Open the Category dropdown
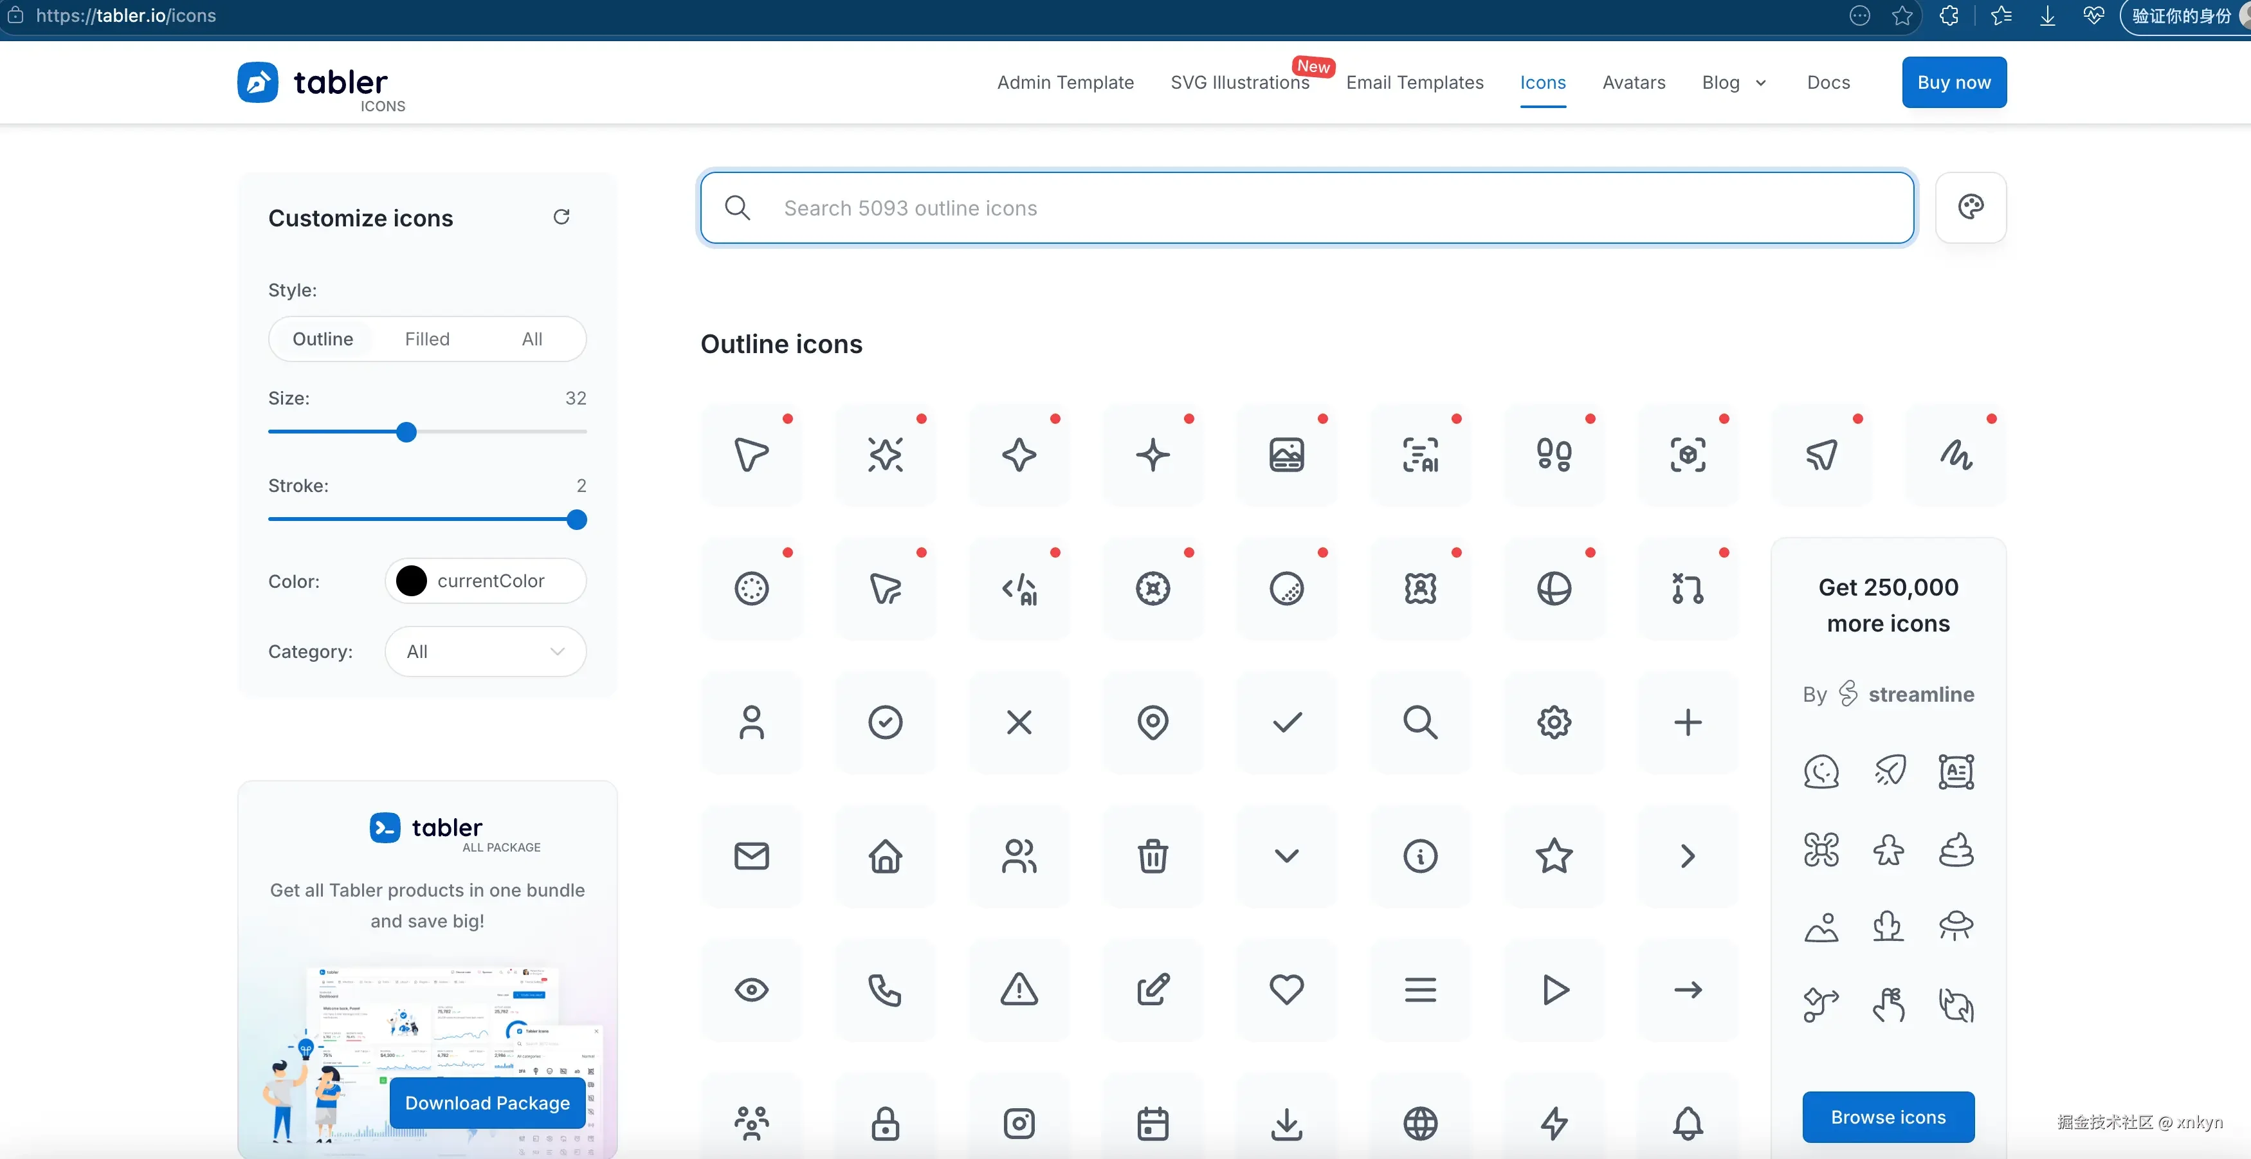This screenshot has height=1159, width=2251. tap(485, 651)
